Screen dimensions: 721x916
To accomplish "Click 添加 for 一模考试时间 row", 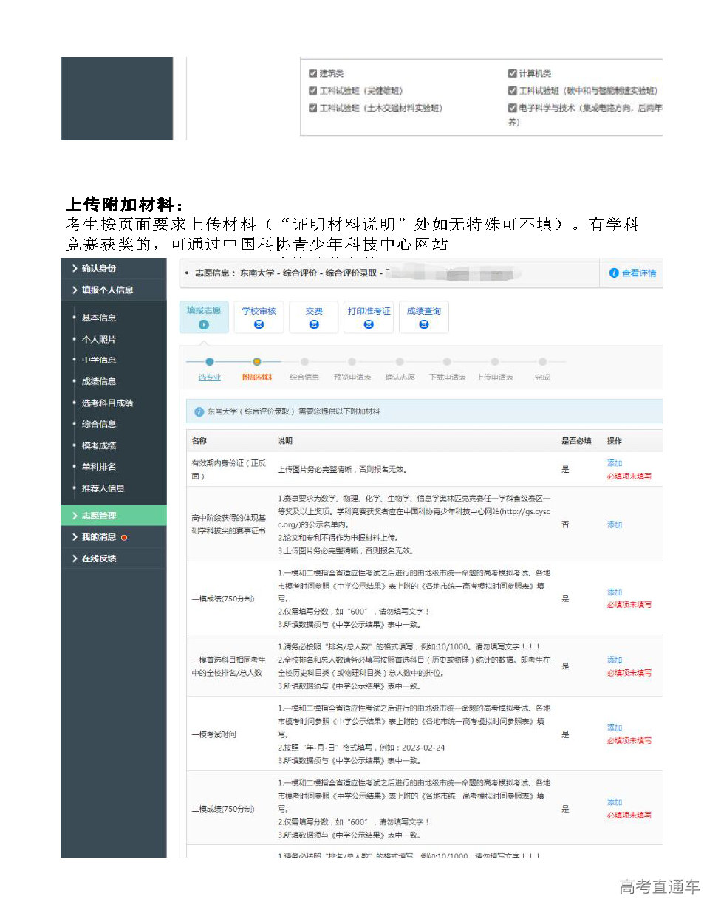I will click(614, 728).
